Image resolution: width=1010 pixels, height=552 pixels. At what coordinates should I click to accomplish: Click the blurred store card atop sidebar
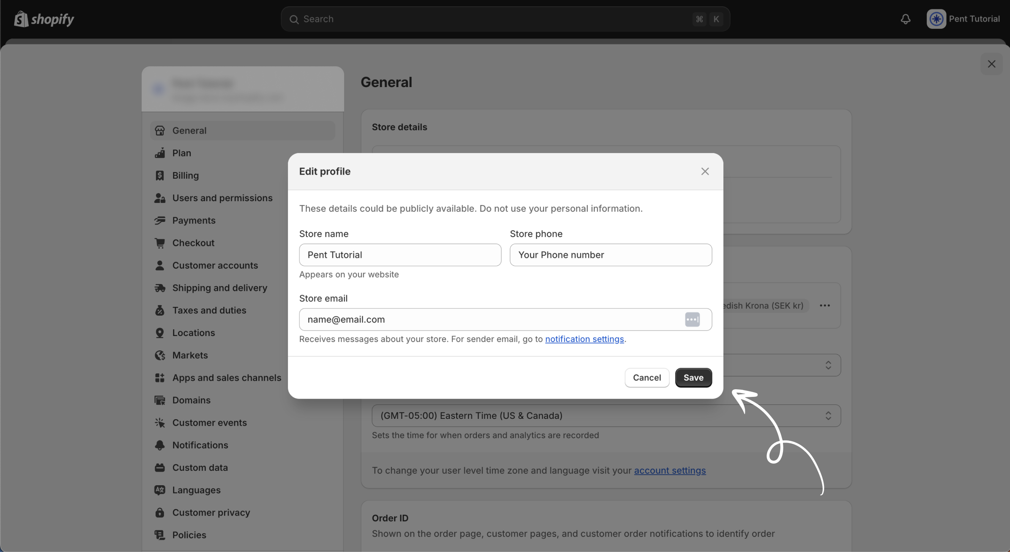[243, 89]
